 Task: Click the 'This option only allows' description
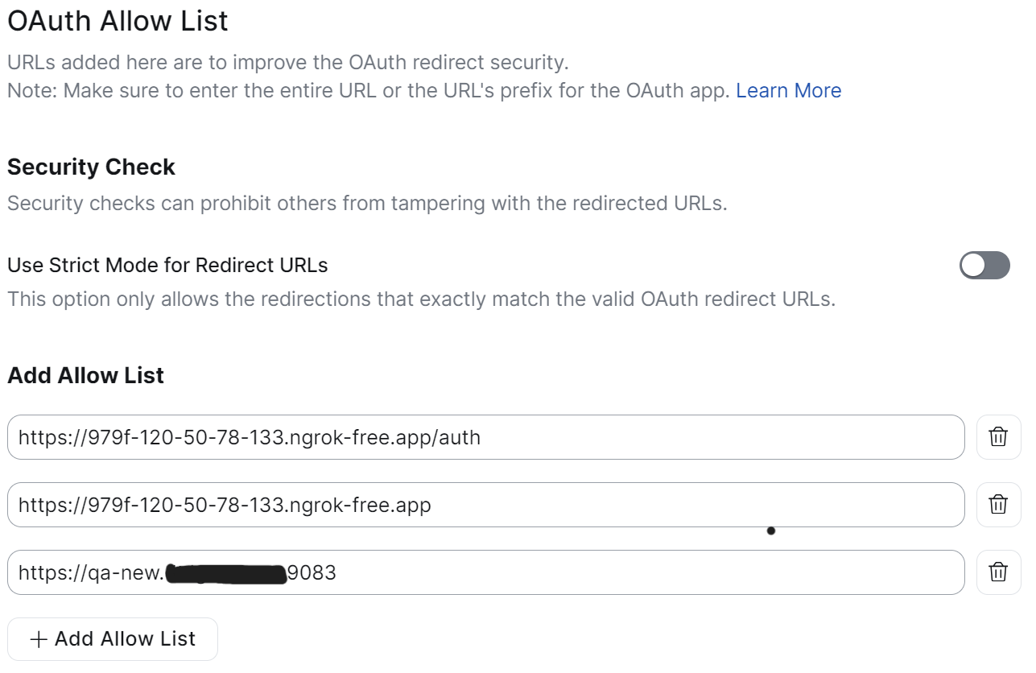(421, 299)
